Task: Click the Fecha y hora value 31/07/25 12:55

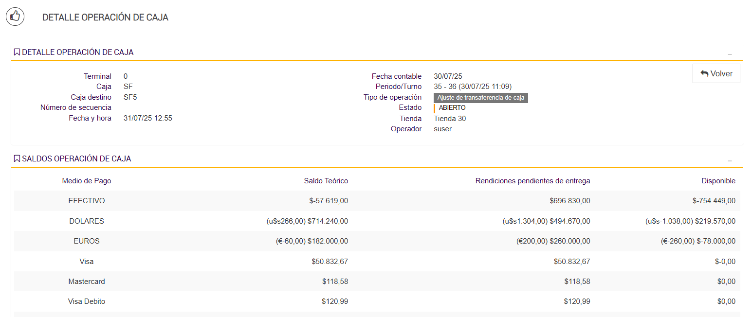Action: tap(148, 118)
